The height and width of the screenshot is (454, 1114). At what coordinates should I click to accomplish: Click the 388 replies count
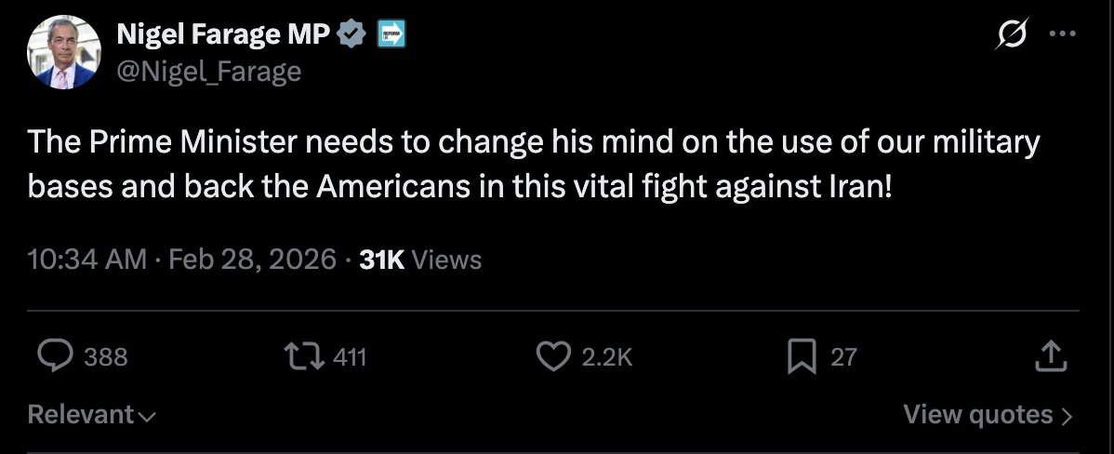(106, 356)
